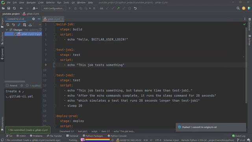Open the Git tool window button

coord(9,136)
